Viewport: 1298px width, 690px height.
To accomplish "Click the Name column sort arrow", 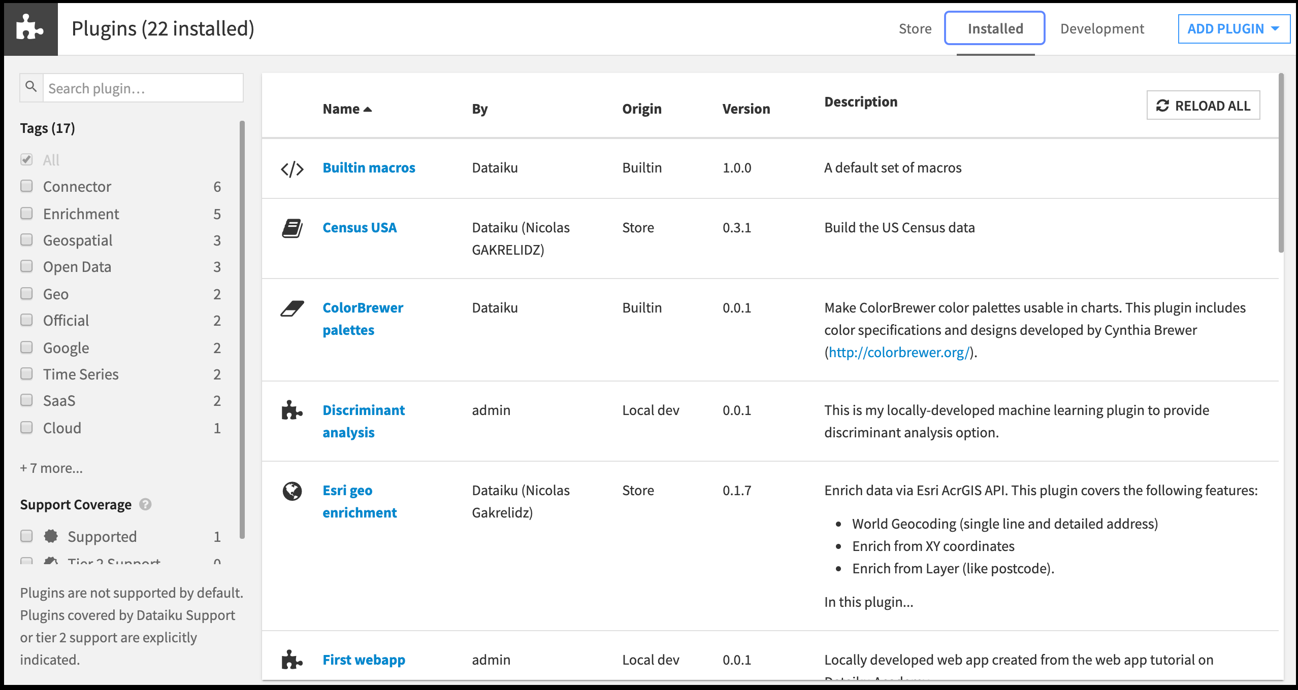I will coord(368,110).
